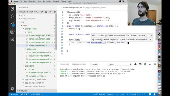This screenshot has width=170, height=96.
Task: Collapse the ANGULAR-BEST-PRA... project section
Action: click(29, 12)
